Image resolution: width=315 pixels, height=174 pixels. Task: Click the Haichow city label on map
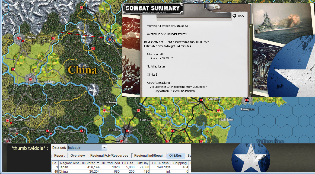[x=226, y=120]
